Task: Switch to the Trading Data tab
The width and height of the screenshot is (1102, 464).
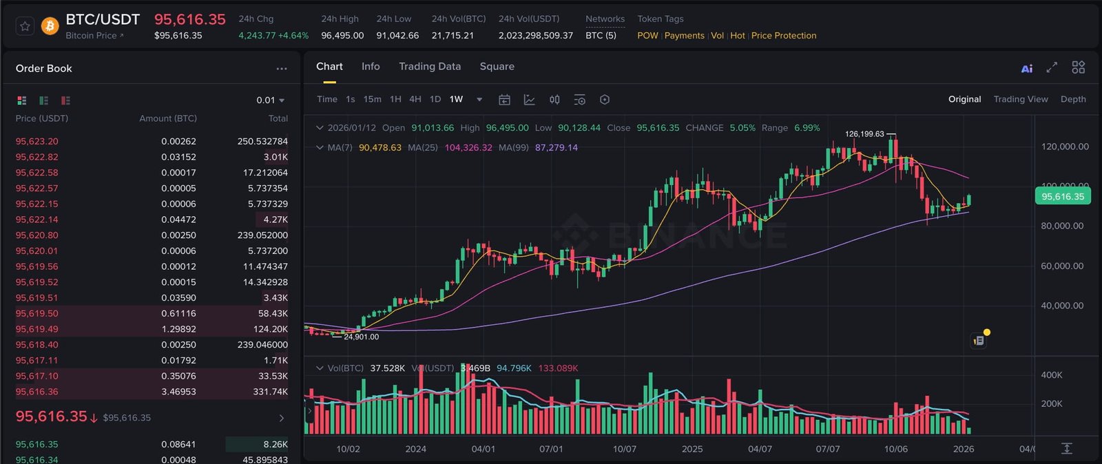Action: (429, 67)
